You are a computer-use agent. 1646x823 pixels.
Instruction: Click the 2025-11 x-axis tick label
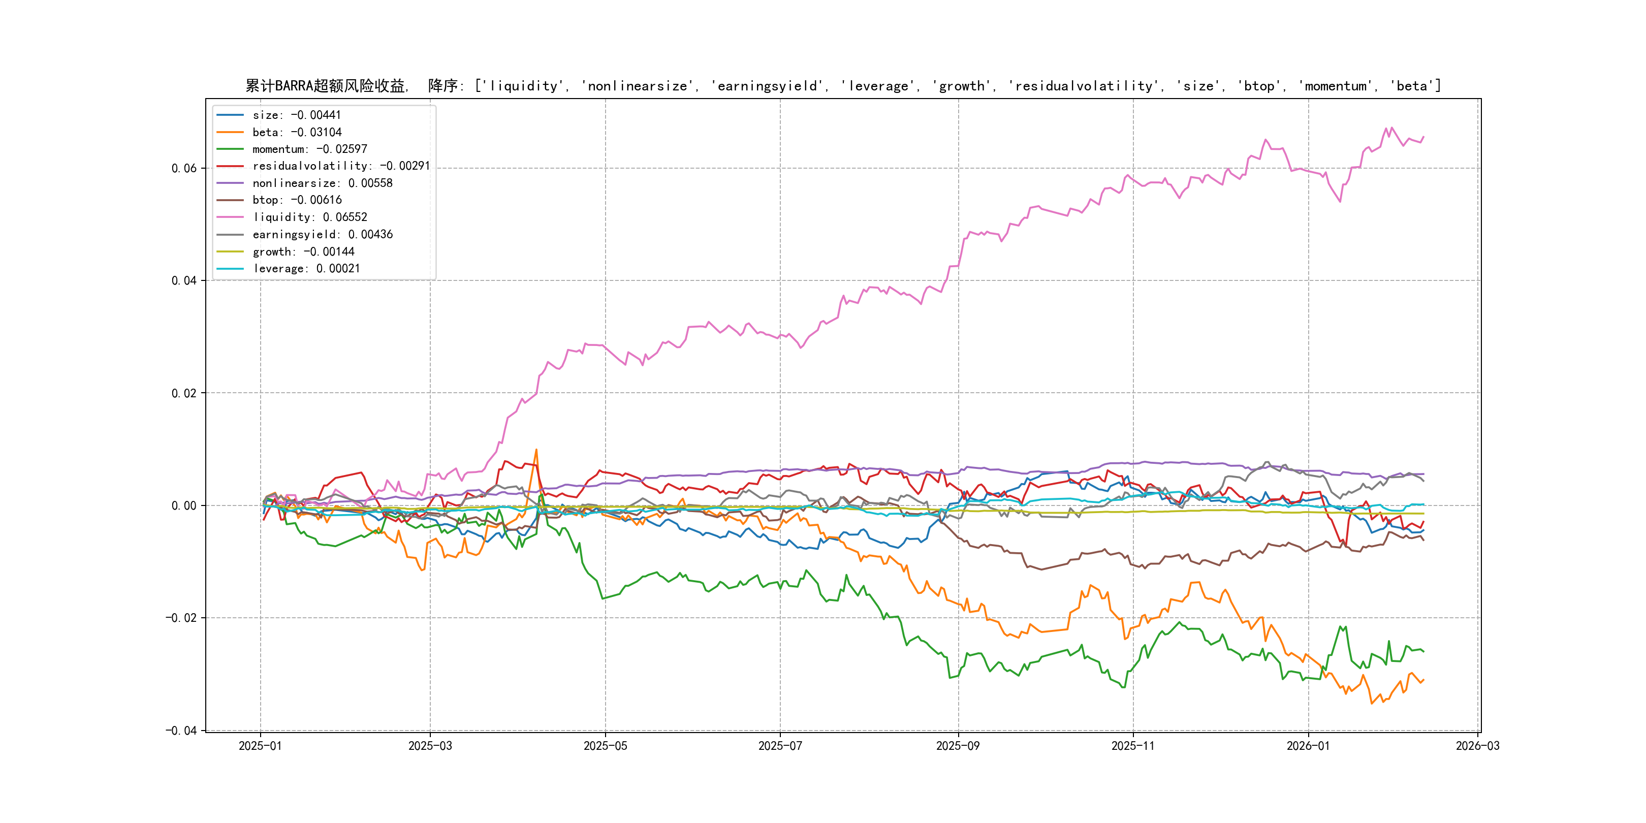[1133, 746]
